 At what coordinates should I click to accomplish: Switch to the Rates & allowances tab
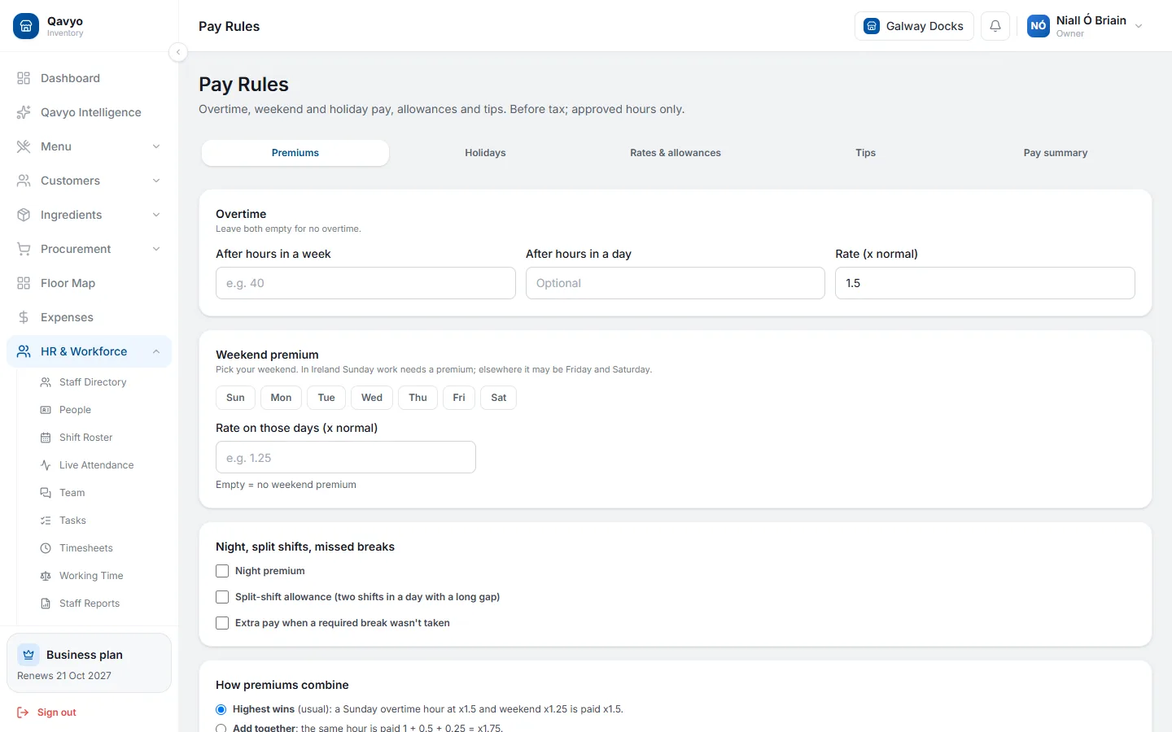pyautogui.click(x=676, y=153)
